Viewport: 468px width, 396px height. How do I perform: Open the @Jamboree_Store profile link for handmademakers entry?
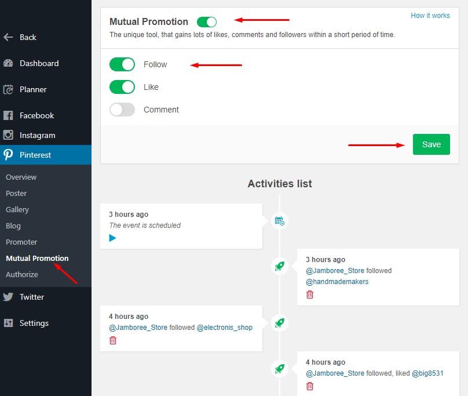coord(335,271)
